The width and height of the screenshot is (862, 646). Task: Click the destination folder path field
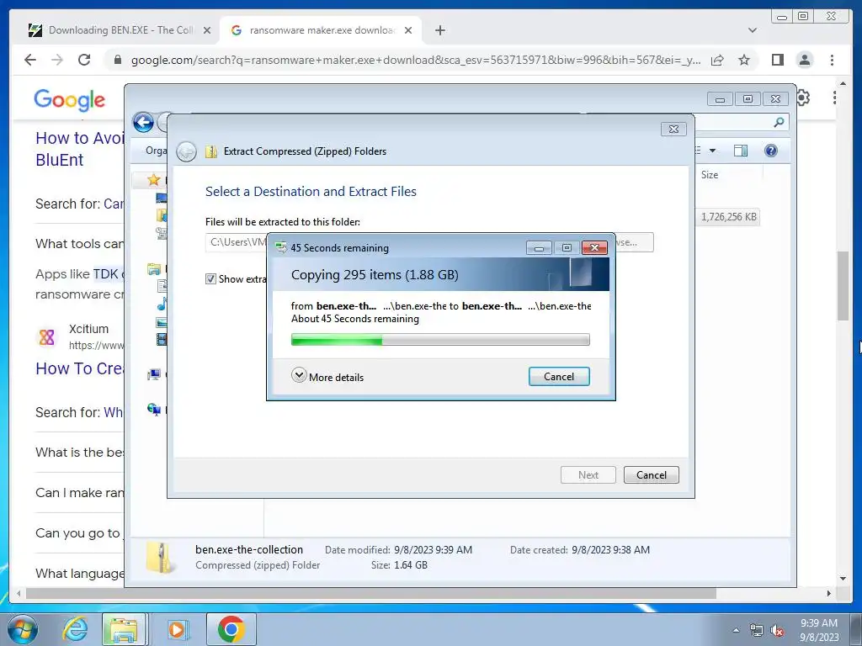[237, 242]
